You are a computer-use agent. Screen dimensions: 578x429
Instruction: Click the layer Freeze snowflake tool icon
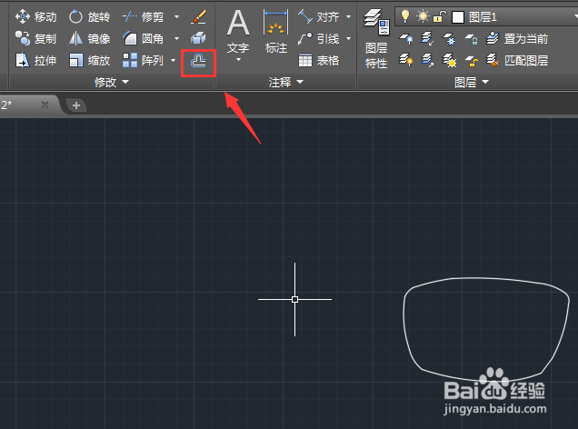(x=449, y=38)
